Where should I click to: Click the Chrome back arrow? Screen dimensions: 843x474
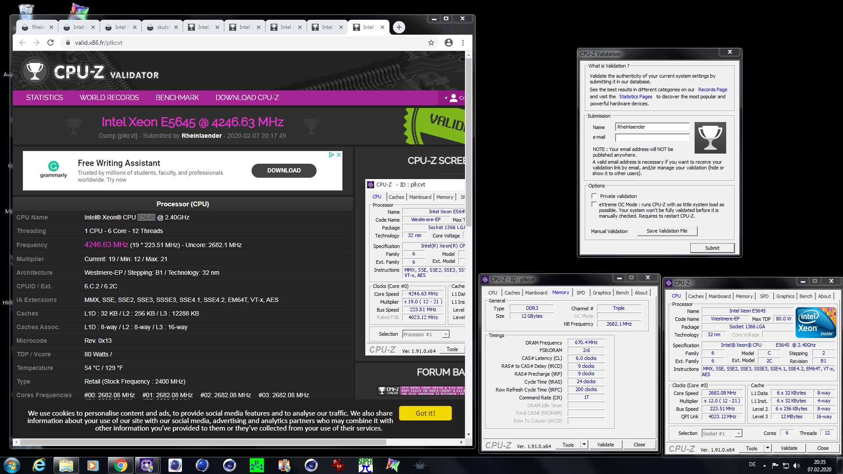22,43
